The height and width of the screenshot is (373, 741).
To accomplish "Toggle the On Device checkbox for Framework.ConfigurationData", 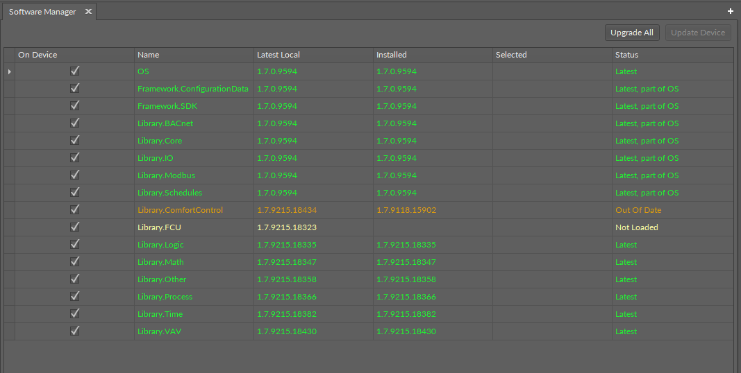I will tap(75, 88).
